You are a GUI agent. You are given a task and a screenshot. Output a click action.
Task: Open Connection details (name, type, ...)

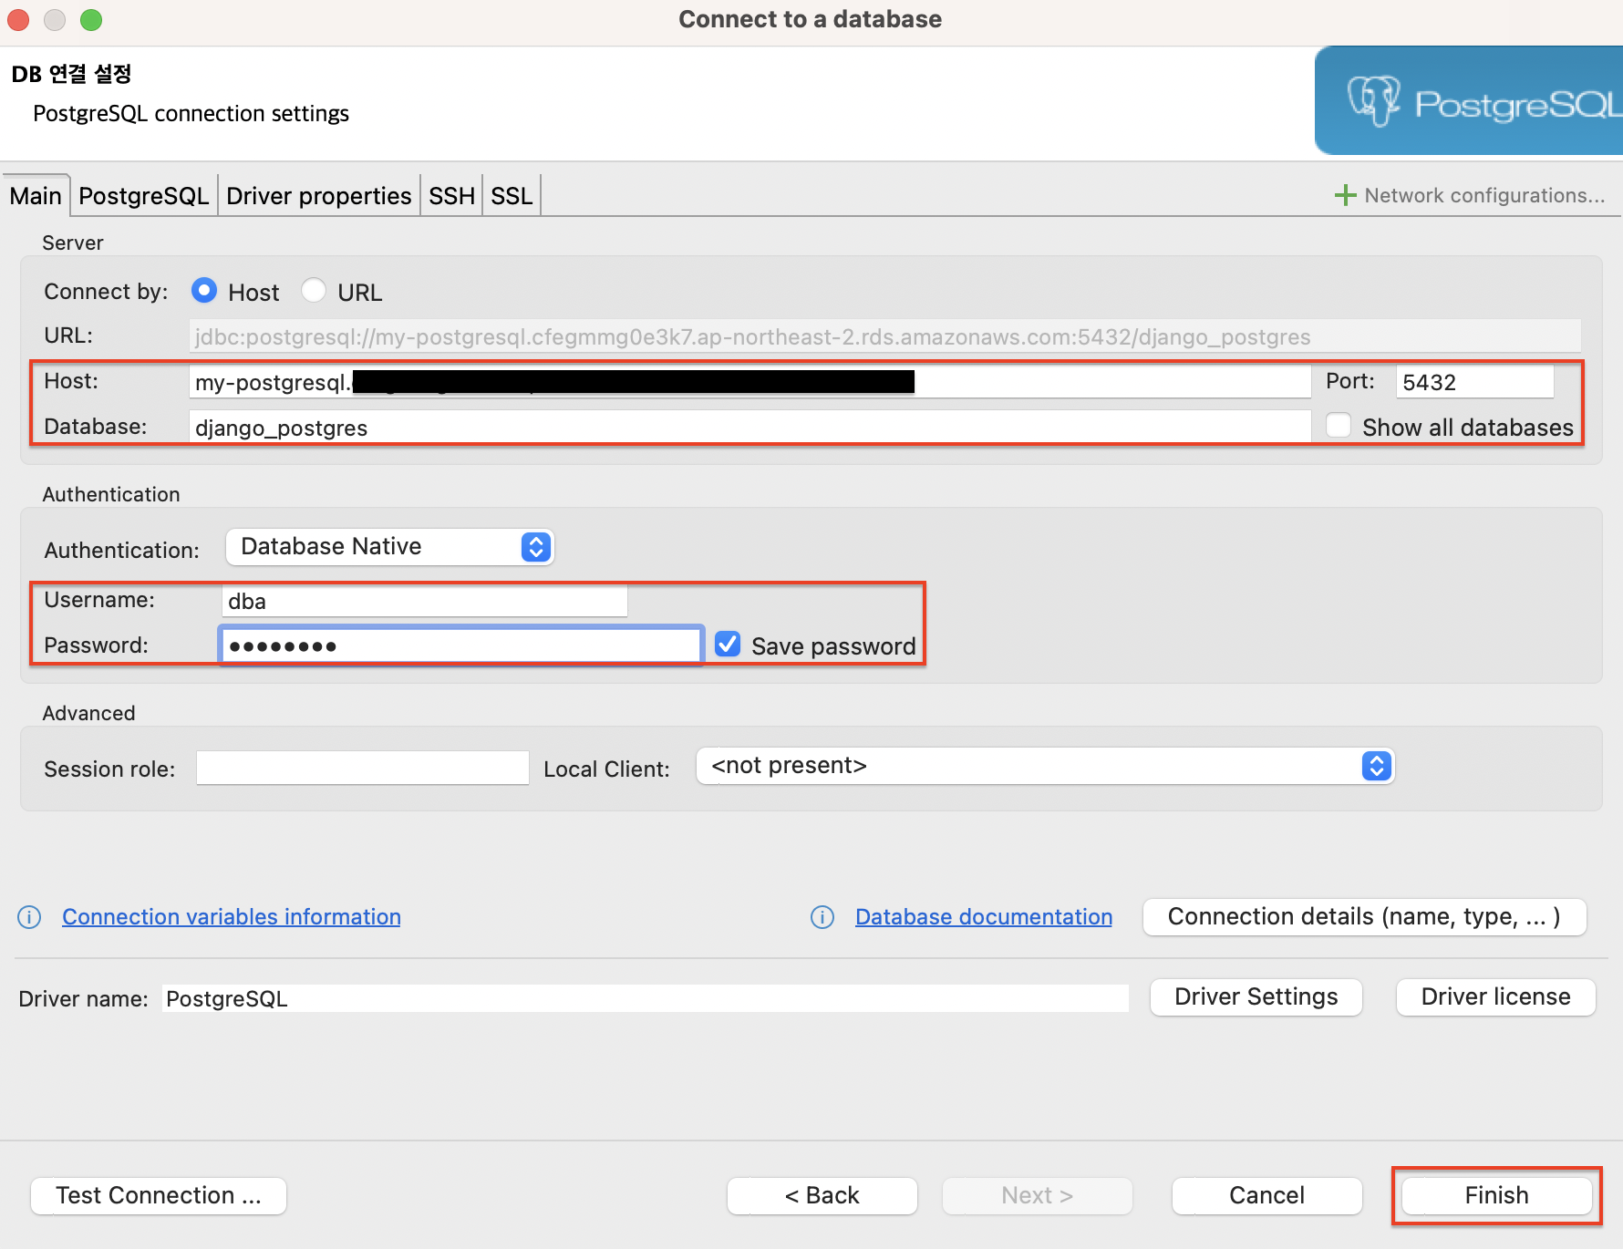pos(1364,916)
